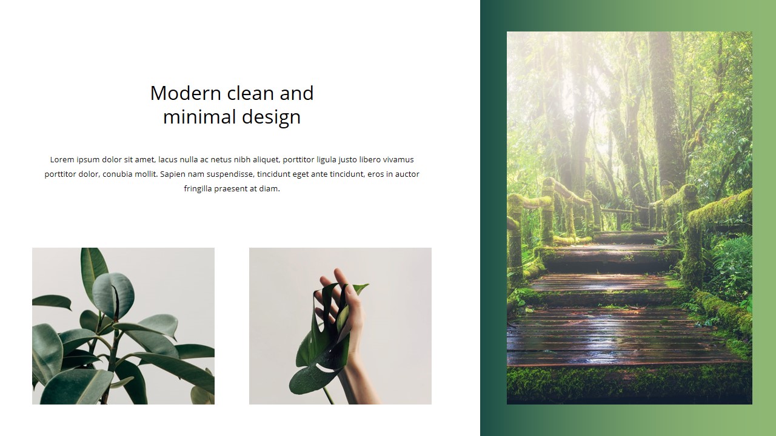Click the green strip below the forest photo

(629, 420)
